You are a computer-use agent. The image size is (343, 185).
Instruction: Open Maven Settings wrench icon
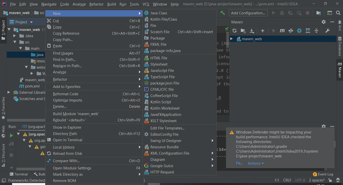pos(327,31)
